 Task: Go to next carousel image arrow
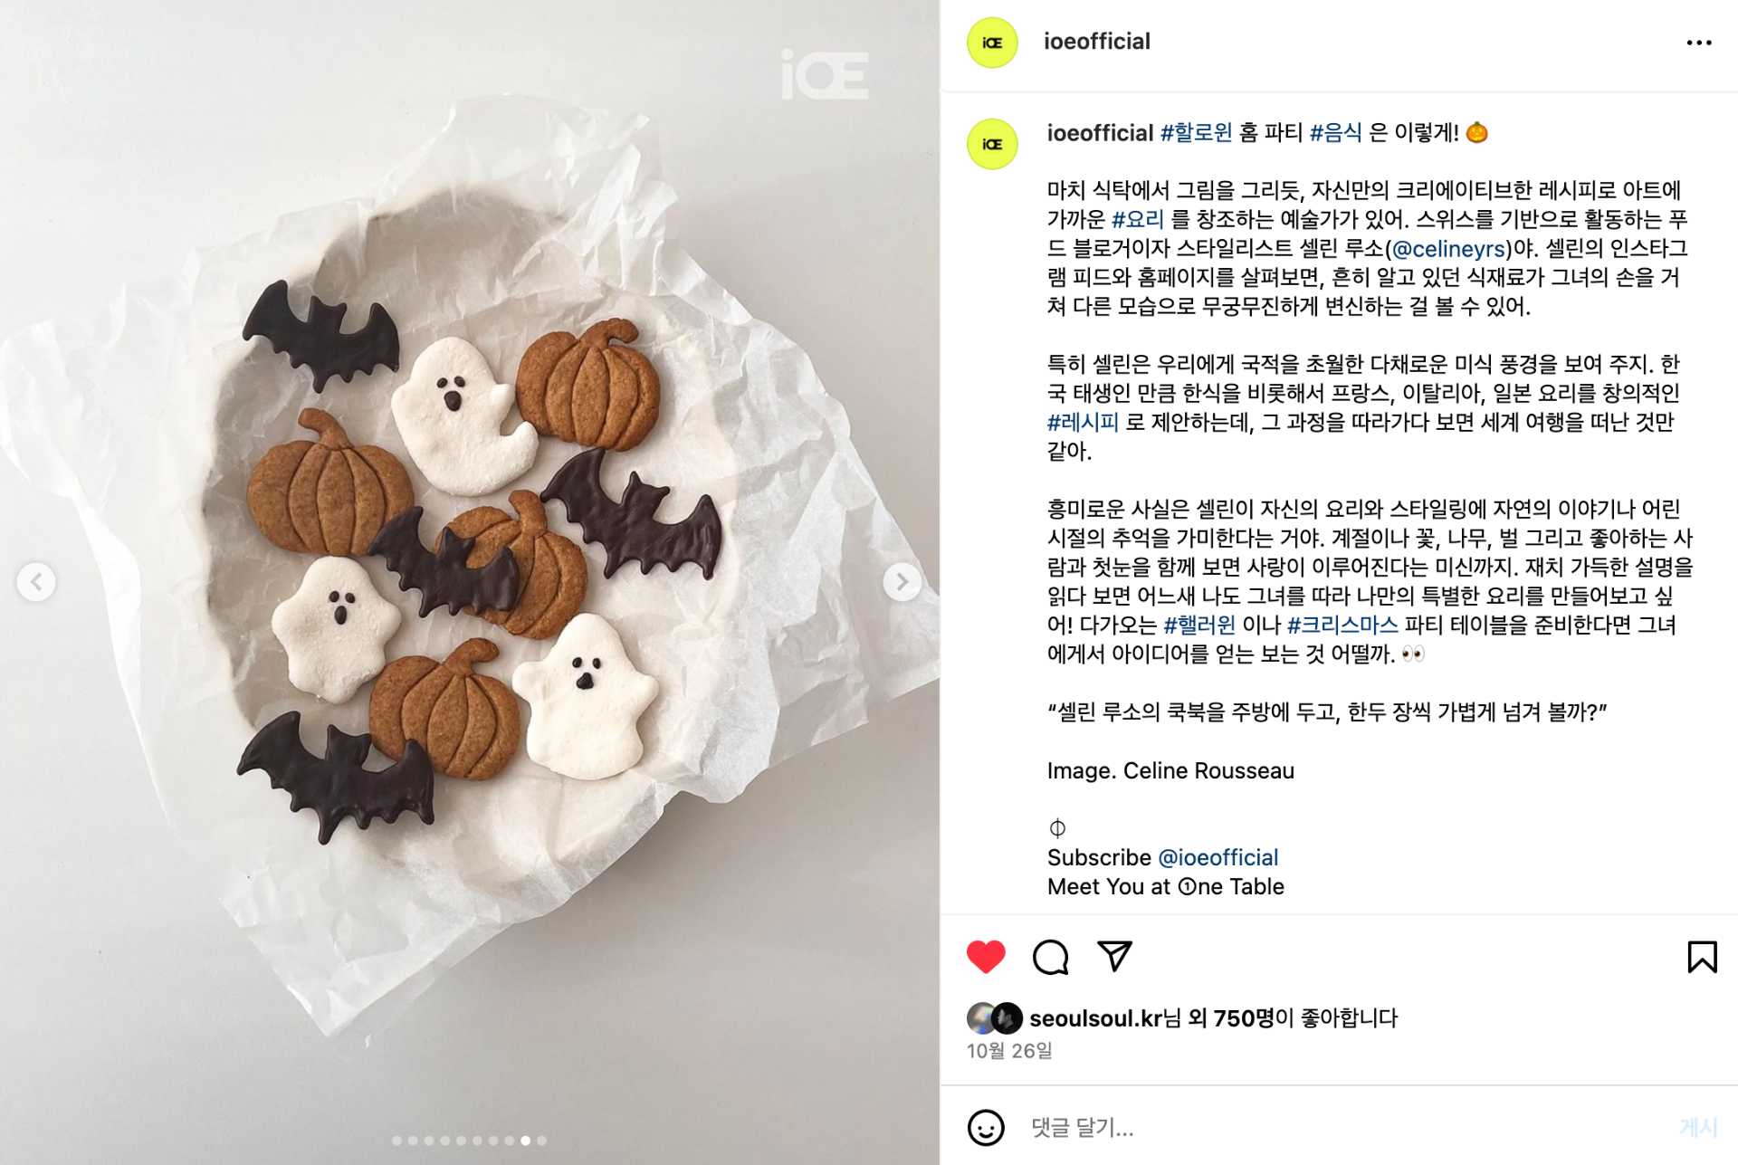(902, 581)
